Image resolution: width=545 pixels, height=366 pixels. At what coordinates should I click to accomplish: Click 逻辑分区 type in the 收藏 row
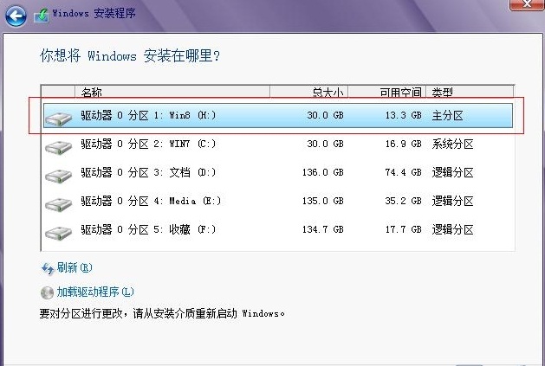[452, 229]
